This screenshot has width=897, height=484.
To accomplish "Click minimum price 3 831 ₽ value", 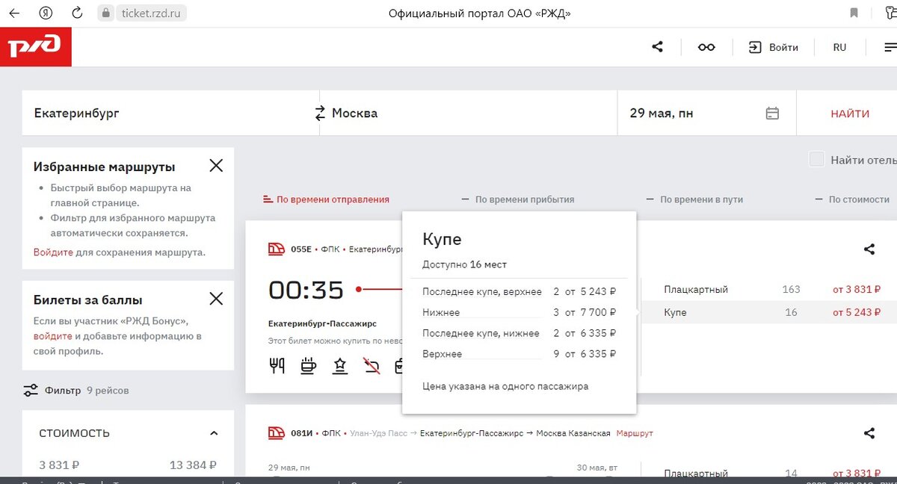I will [x=59, y=465].
